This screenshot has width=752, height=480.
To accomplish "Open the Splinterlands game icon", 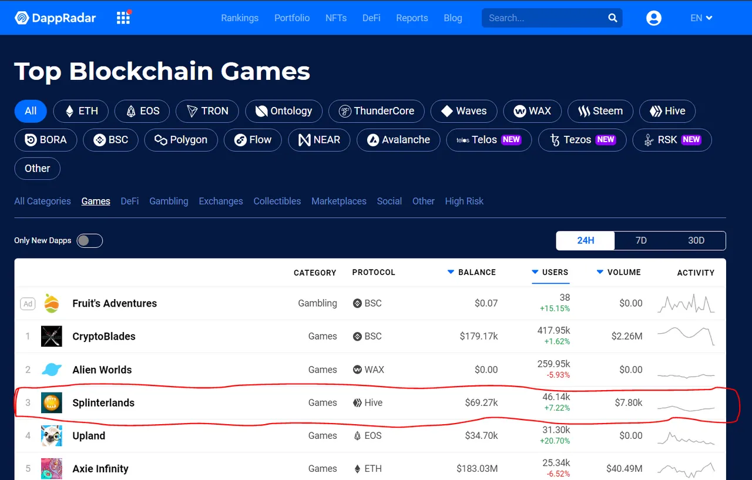I will pos(52,402).
